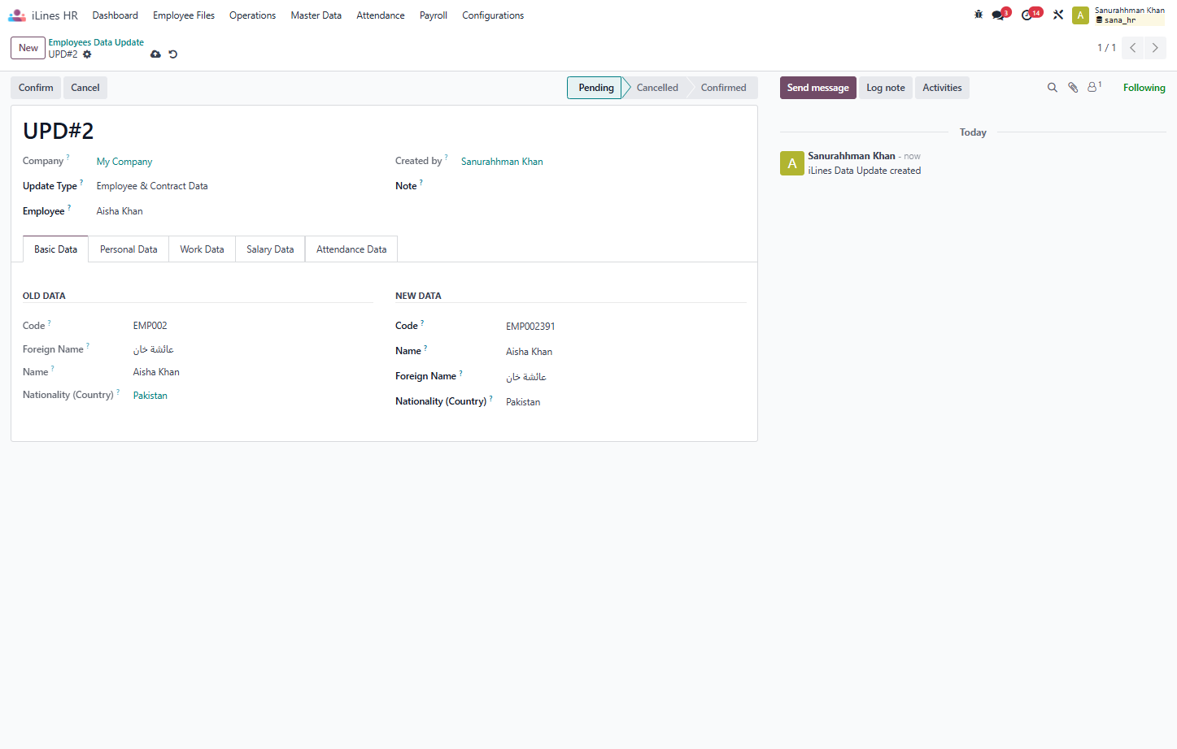Set status to Confirmed in statusbar
The width and height of the screenshot is (1177, 749).
723,88
